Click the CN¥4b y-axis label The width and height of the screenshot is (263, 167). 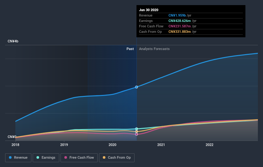13,41
